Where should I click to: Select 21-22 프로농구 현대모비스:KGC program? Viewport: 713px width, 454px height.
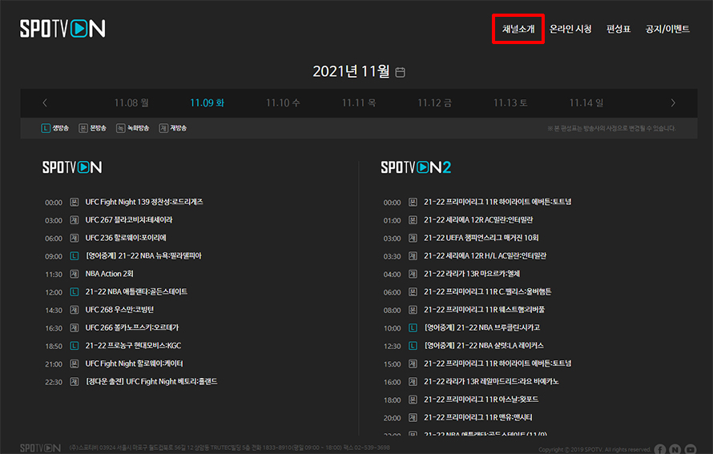(133, 346)
